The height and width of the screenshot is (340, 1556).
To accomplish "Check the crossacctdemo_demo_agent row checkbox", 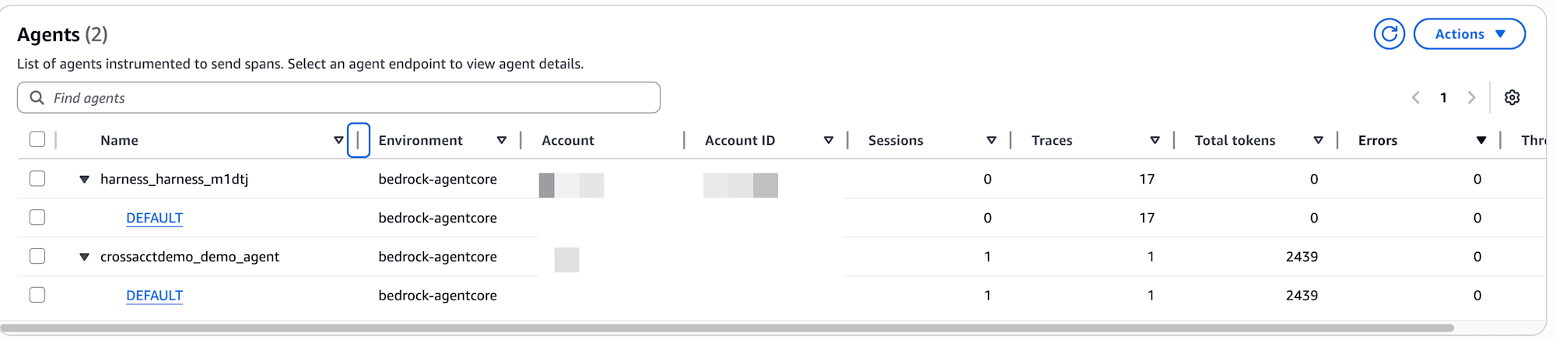I will pos(37,256).
